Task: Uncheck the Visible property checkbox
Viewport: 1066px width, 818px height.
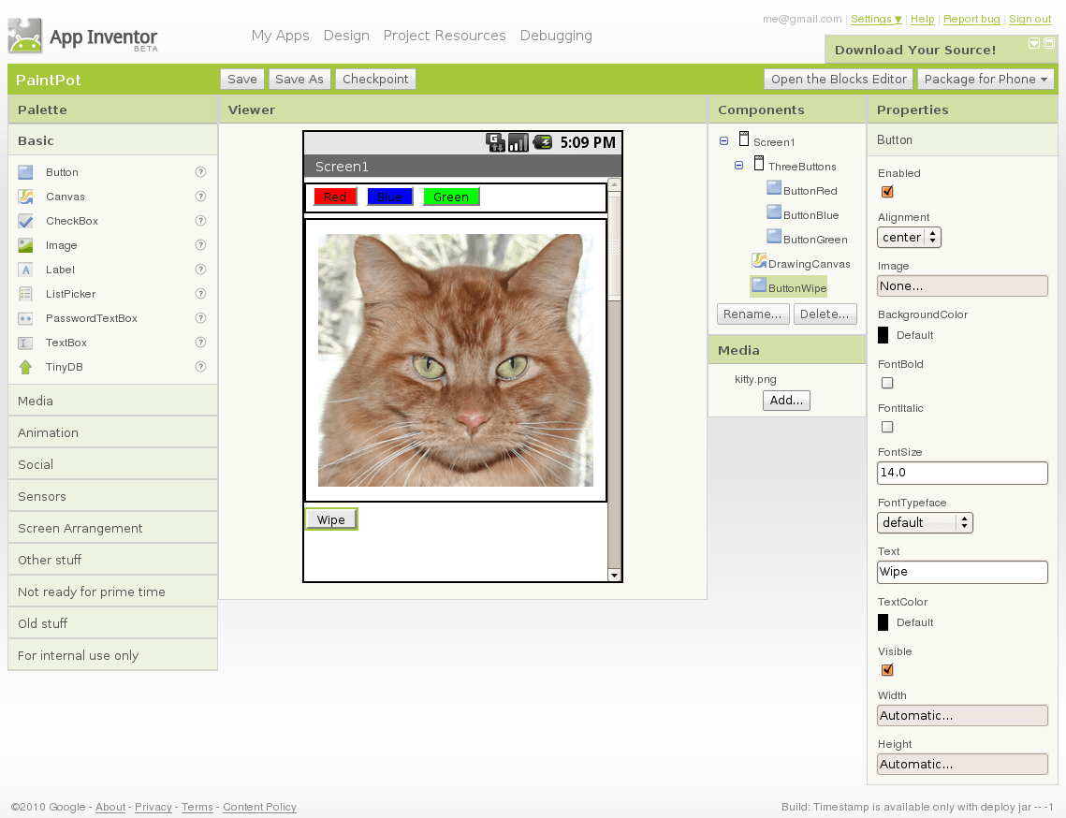Action: pos(887,670)
